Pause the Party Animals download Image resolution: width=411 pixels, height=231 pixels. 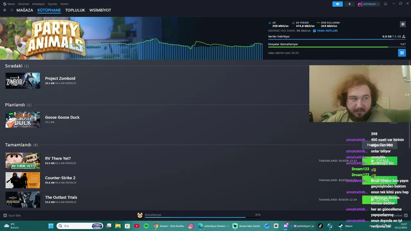pyautogui.click(x=402, y=53)
